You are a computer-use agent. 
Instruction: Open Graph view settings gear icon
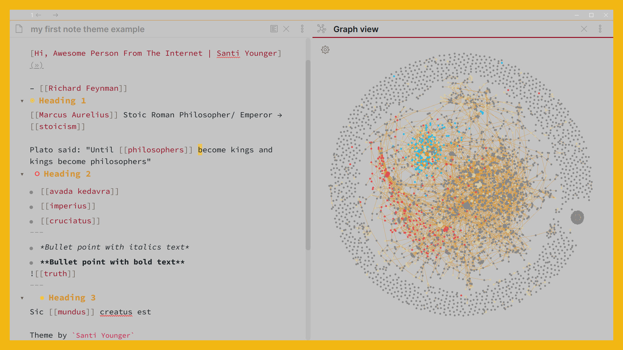[324, 50]
